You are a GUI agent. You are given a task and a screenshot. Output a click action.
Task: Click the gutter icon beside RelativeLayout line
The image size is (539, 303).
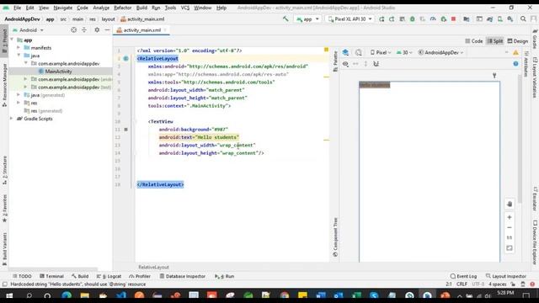[125, 58]
